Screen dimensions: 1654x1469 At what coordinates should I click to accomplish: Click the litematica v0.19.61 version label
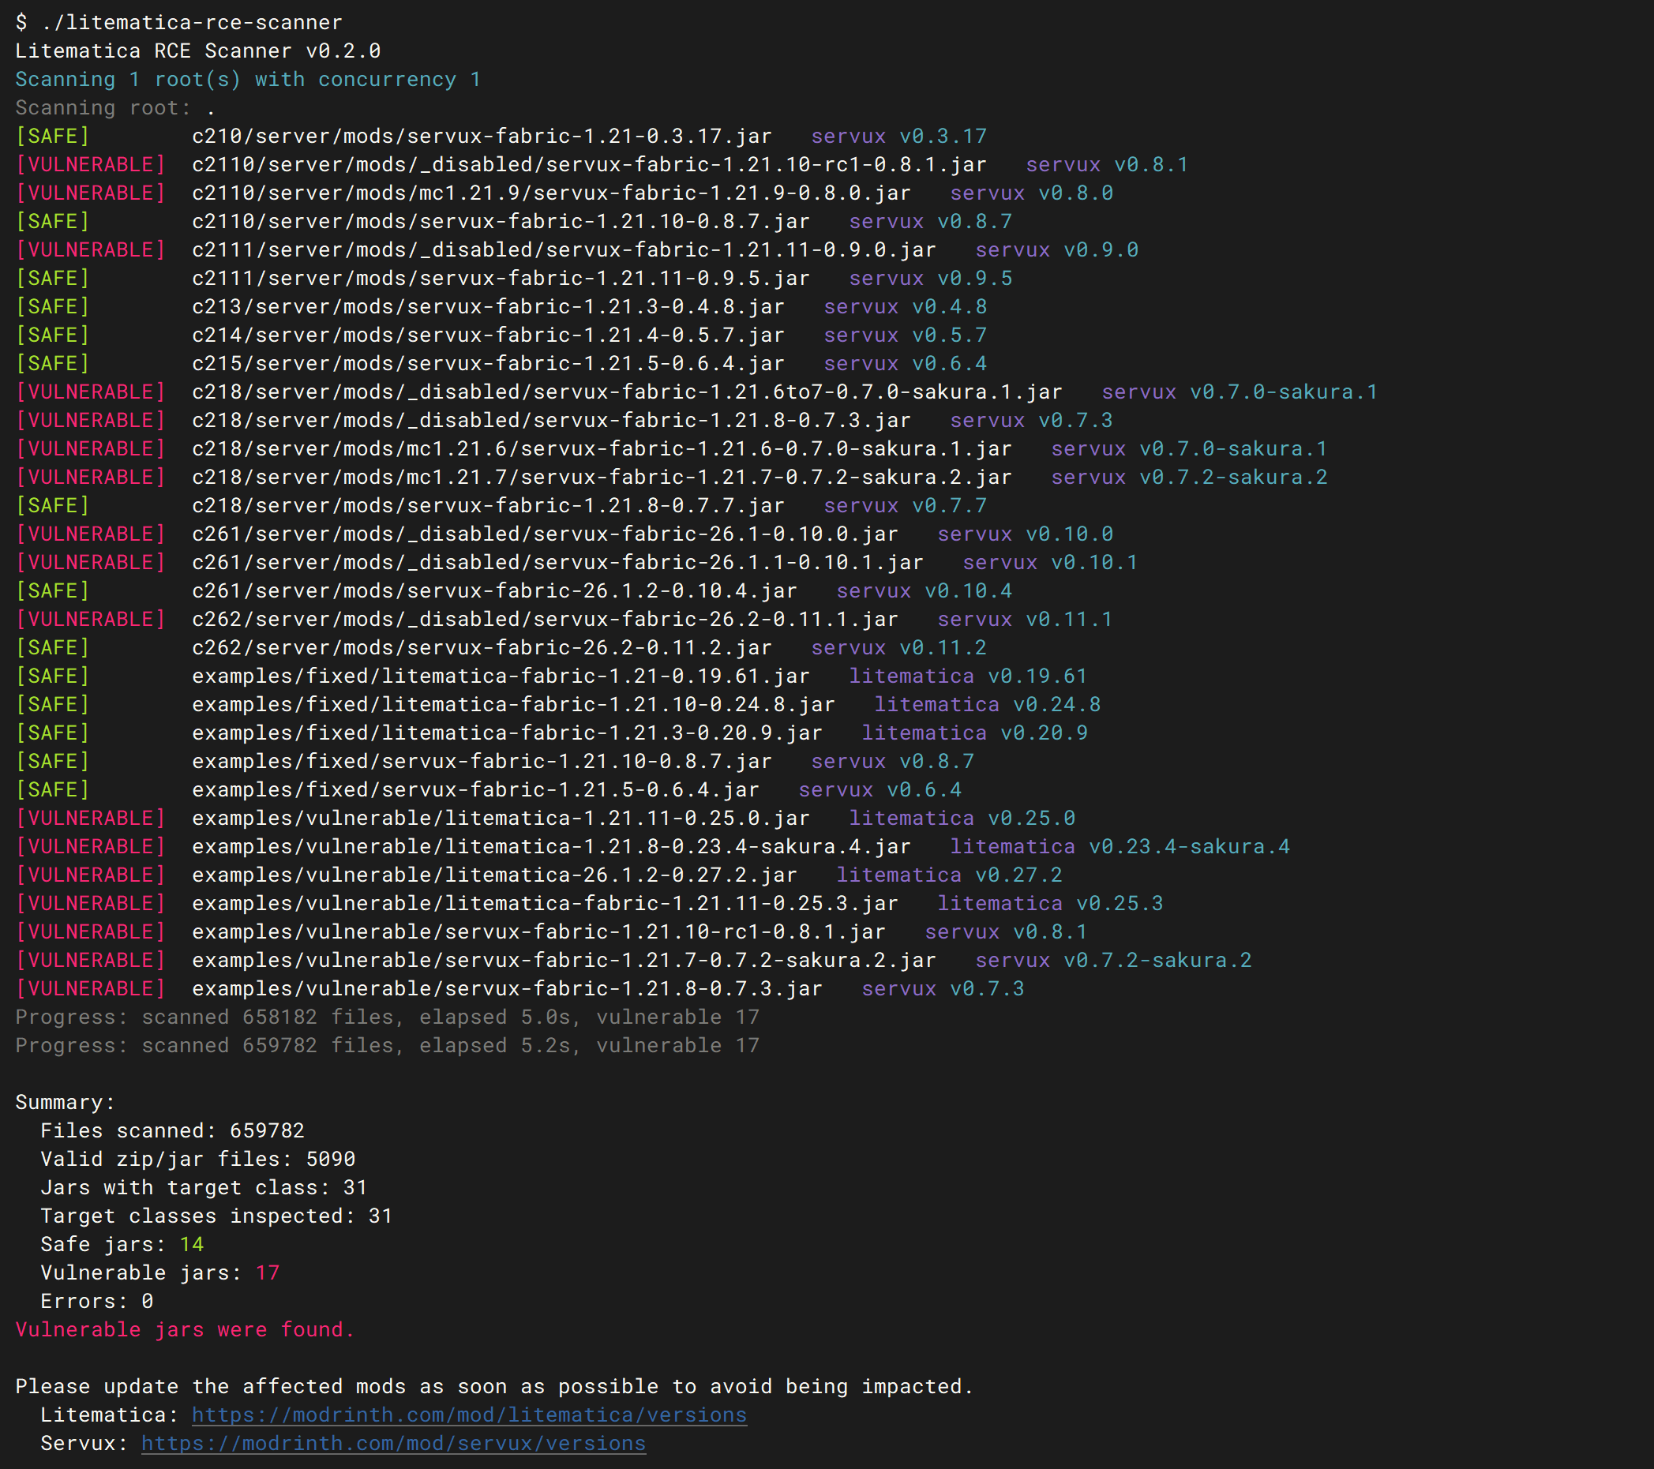(968, 676)
